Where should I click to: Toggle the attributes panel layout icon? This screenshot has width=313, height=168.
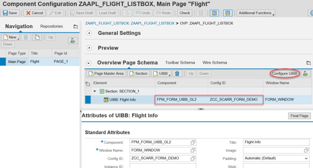click(x=228, y=13)
